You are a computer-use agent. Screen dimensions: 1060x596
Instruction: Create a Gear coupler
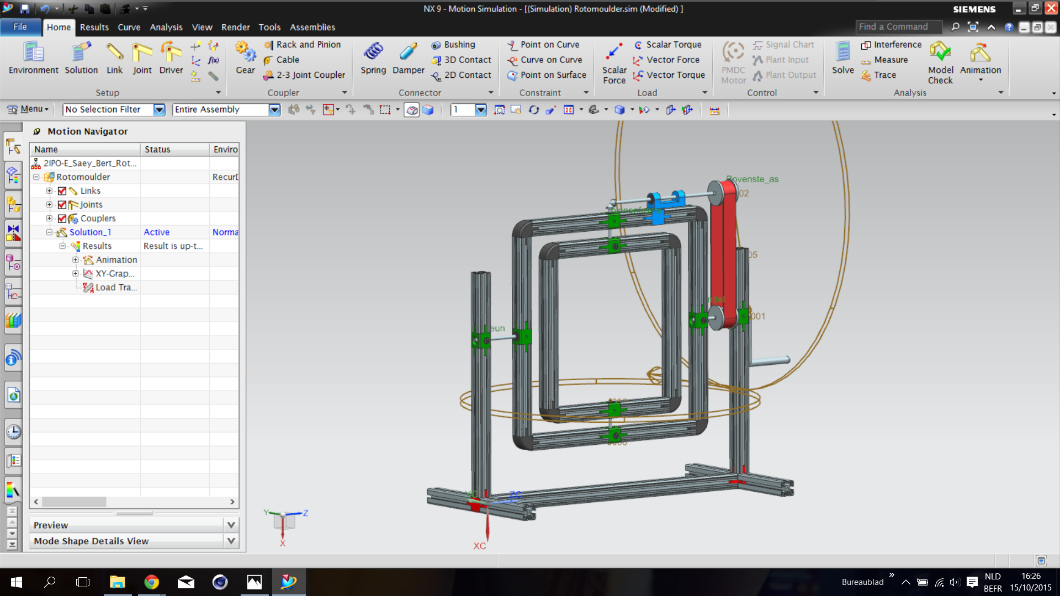coord(245,58)
